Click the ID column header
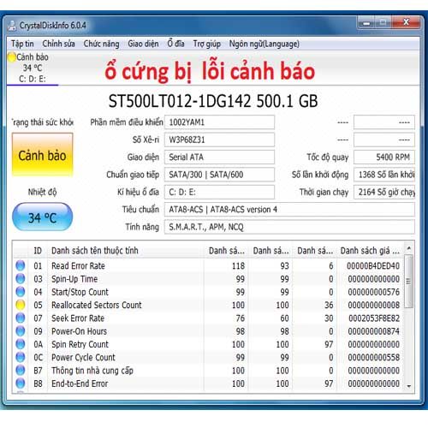This screenshot has height=428, width=428. coord(38,251)
